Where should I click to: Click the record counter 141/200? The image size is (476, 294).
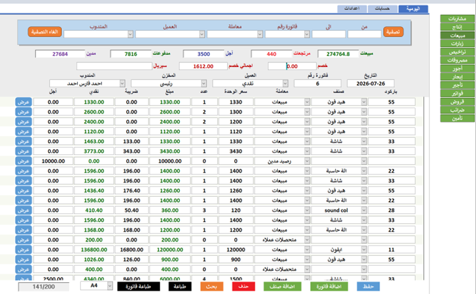click(43, 287)
